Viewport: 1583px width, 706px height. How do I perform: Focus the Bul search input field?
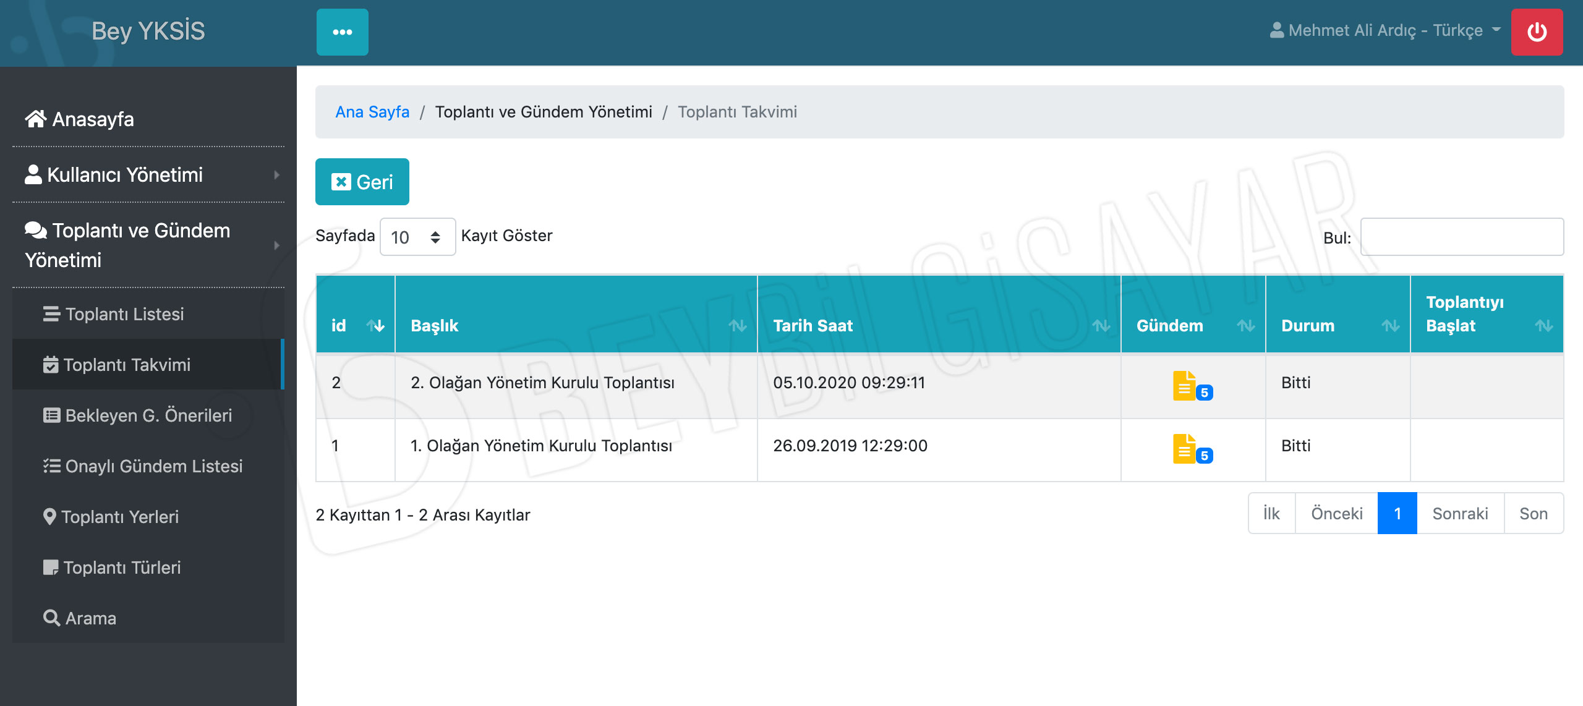click(x=1462, y=237)
